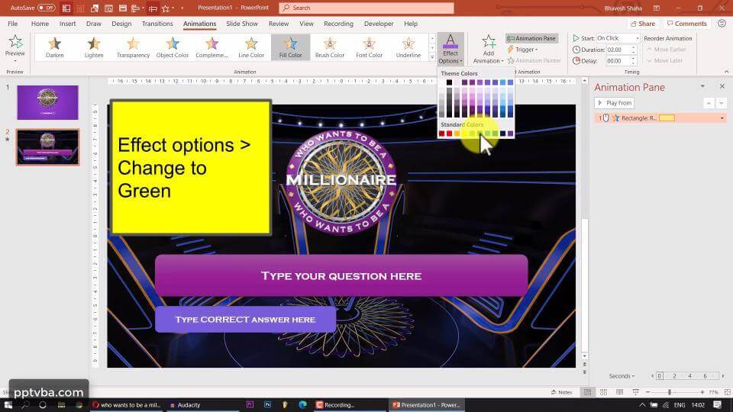Apply the Object Color animation
This screenshot has width=733, height=412.
click(173, 47)
